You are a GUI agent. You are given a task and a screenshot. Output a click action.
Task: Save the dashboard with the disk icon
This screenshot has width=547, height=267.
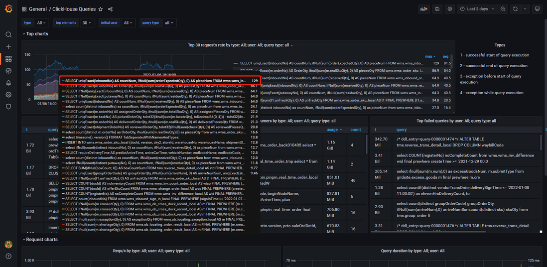(x=437, y=9)
